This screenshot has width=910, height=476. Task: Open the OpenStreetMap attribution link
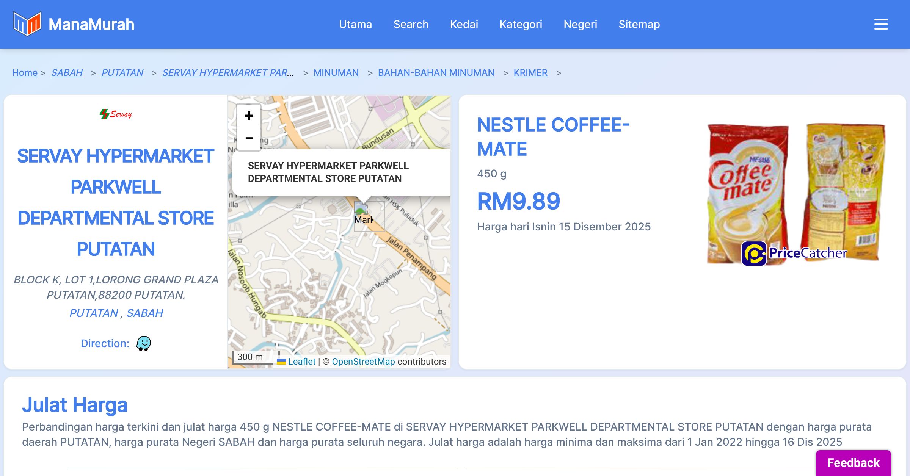pos(363,362)
